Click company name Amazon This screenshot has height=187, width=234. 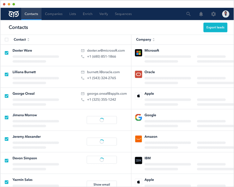(x=151, y=137)
